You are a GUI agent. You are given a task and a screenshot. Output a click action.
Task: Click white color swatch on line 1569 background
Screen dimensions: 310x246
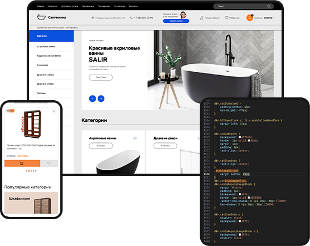(x=240, y=137)
